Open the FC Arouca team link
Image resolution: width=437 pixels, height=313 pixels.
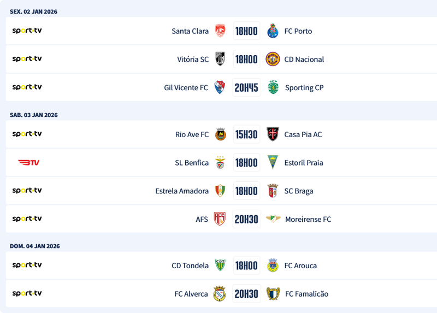click(x=300, y=266)
